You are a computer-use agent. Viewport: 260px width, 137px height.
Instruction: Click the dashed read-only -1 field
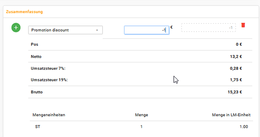[x=209, y=28]
